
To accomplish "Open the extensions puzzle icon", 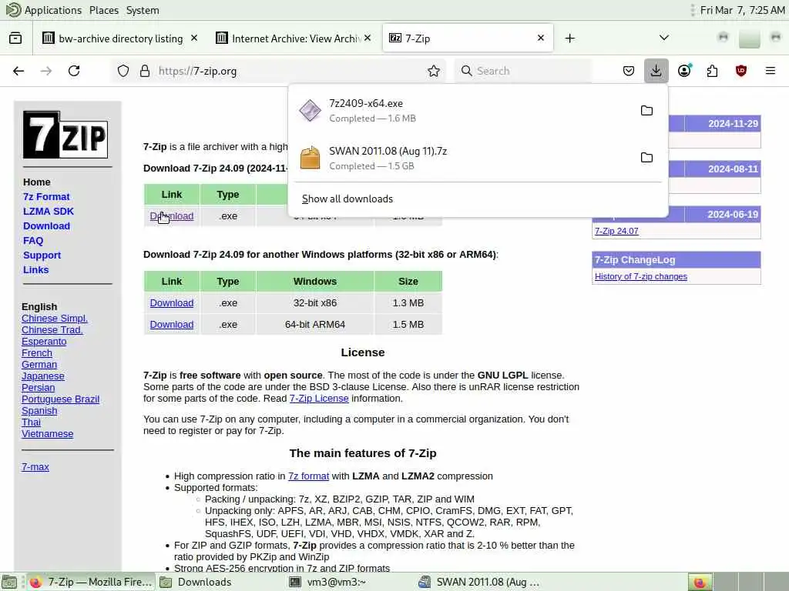I will 713,71.
